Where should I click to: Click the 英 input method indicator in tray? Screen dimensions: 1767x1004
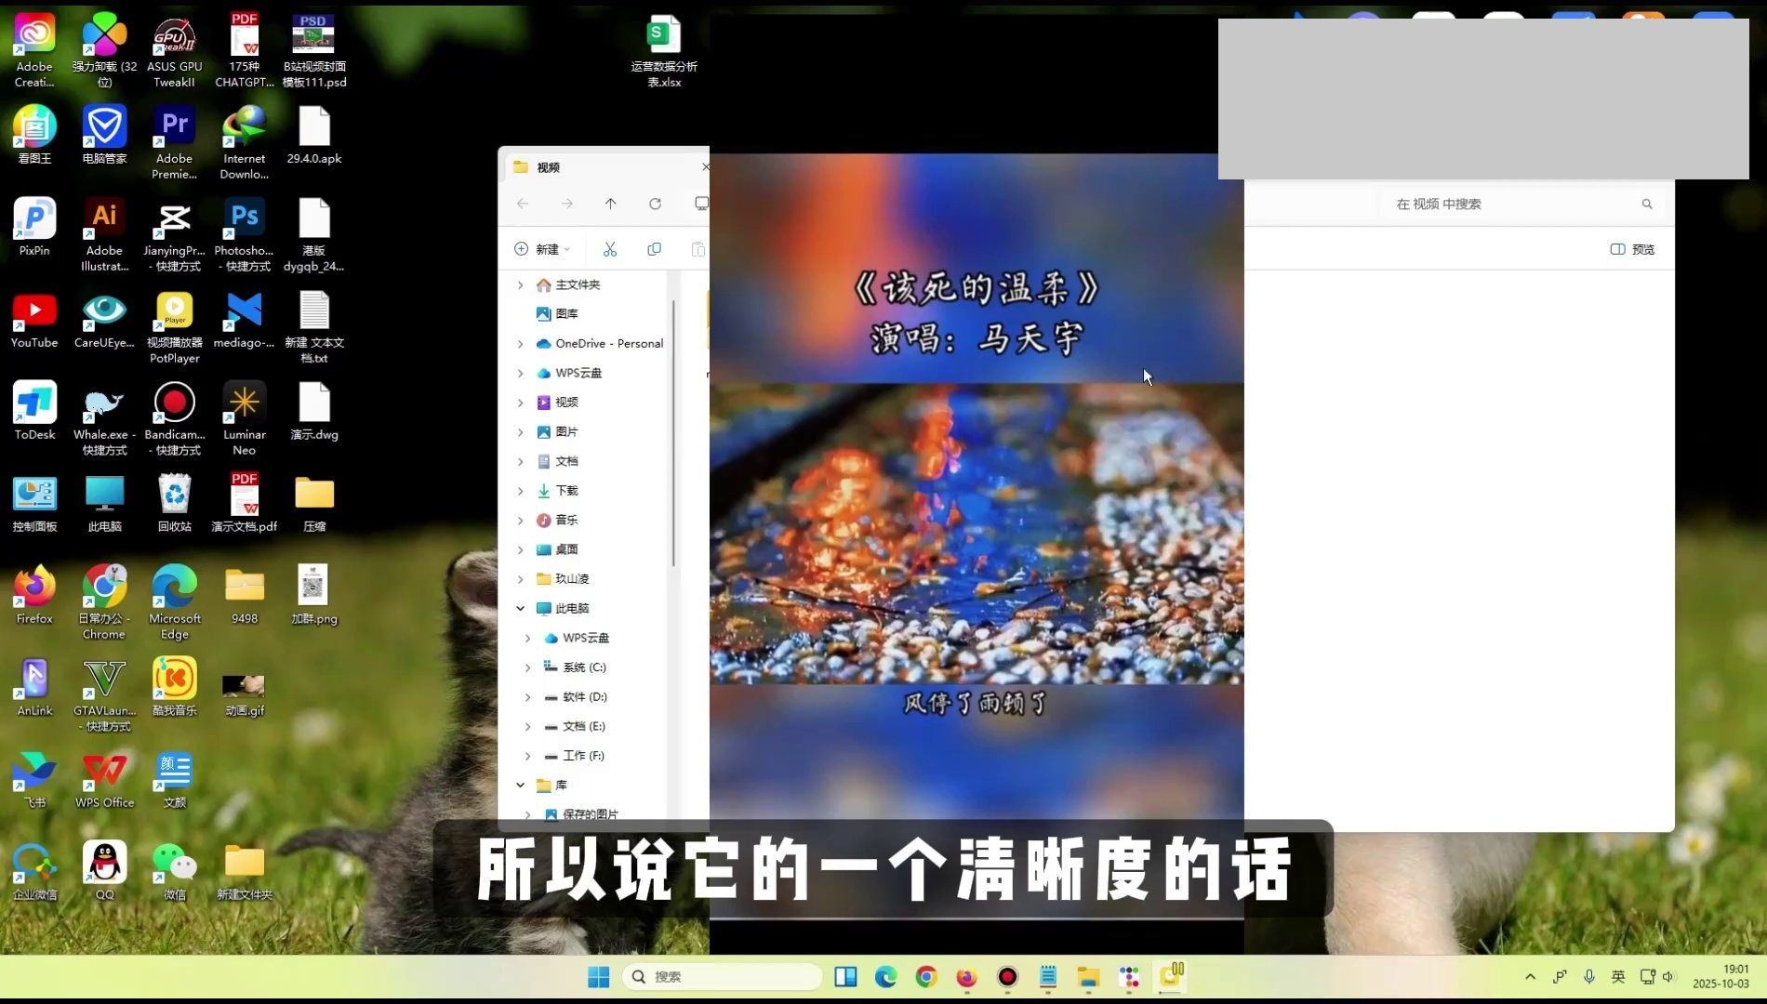[x=1618, y=977]
